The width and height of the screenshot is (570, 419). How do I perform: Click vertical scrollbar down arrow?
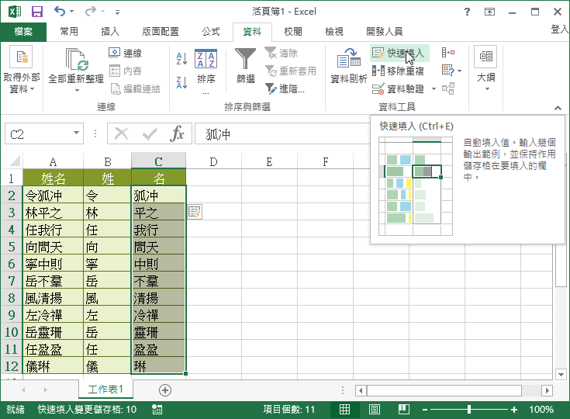coord(561,374)
